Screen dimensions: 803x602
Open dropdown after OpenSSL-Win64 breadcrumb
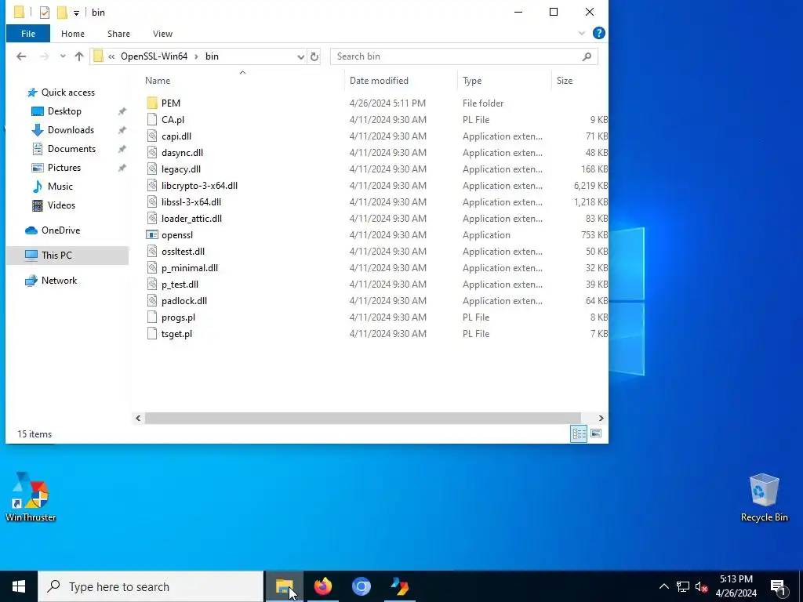[196, 56]
